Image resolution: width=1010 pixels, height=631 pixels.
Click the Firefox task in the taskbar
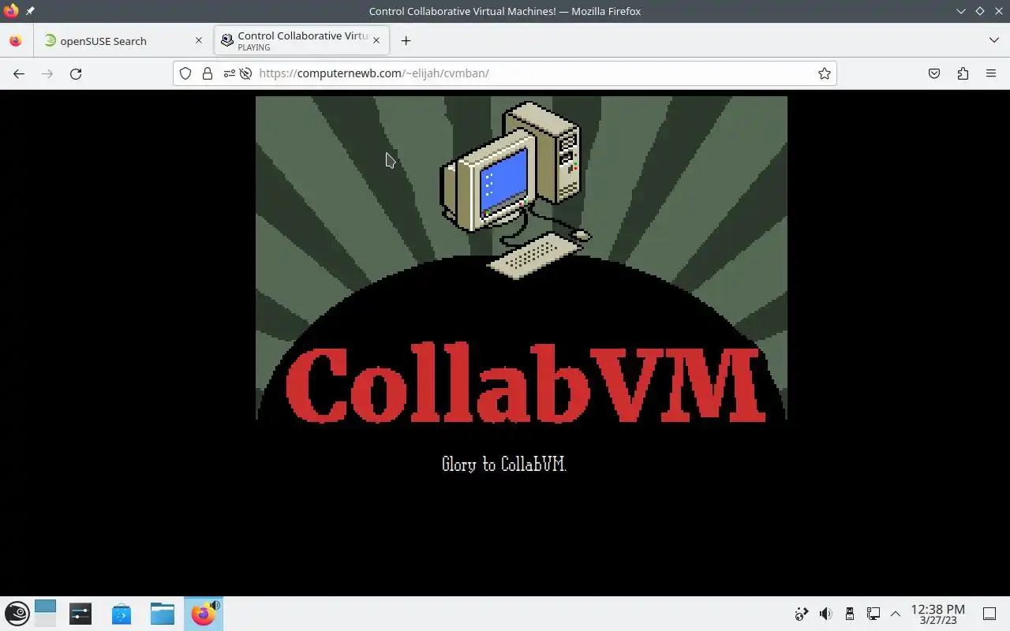tap(204, 614)
